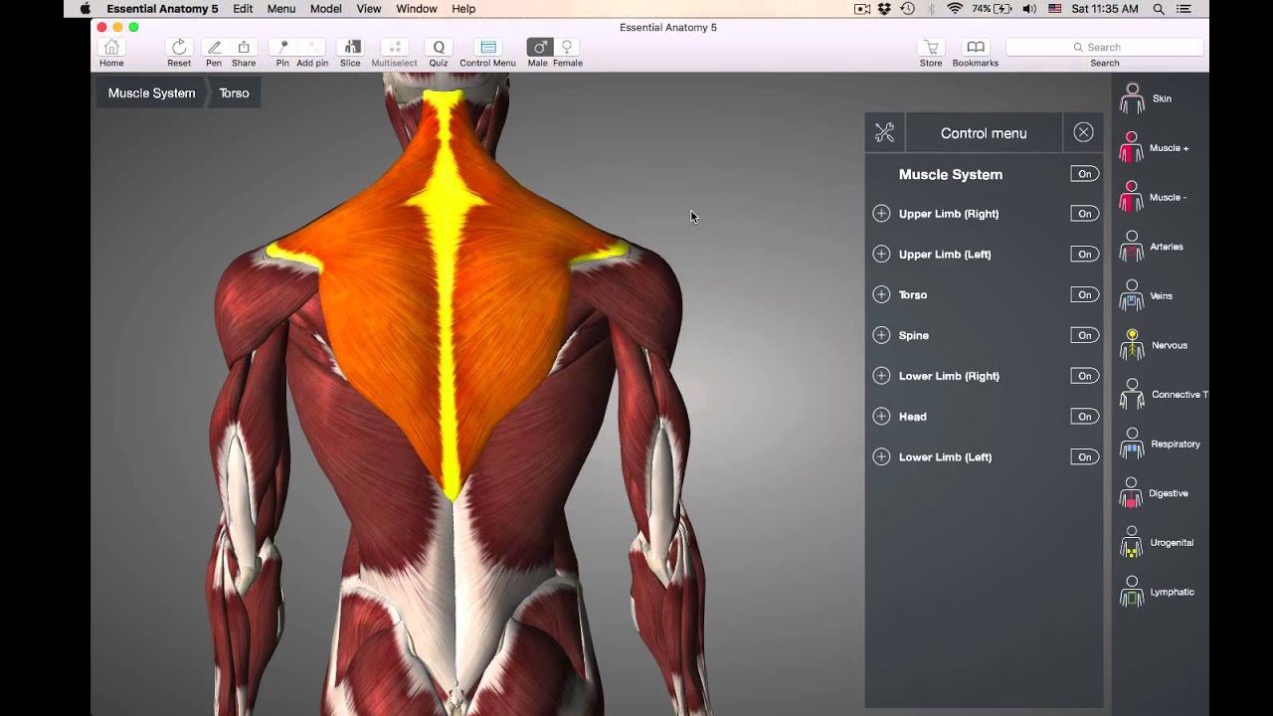The image size is (1273, 716).
Task: Open Bookmarks
Action: tap(976, 53)
